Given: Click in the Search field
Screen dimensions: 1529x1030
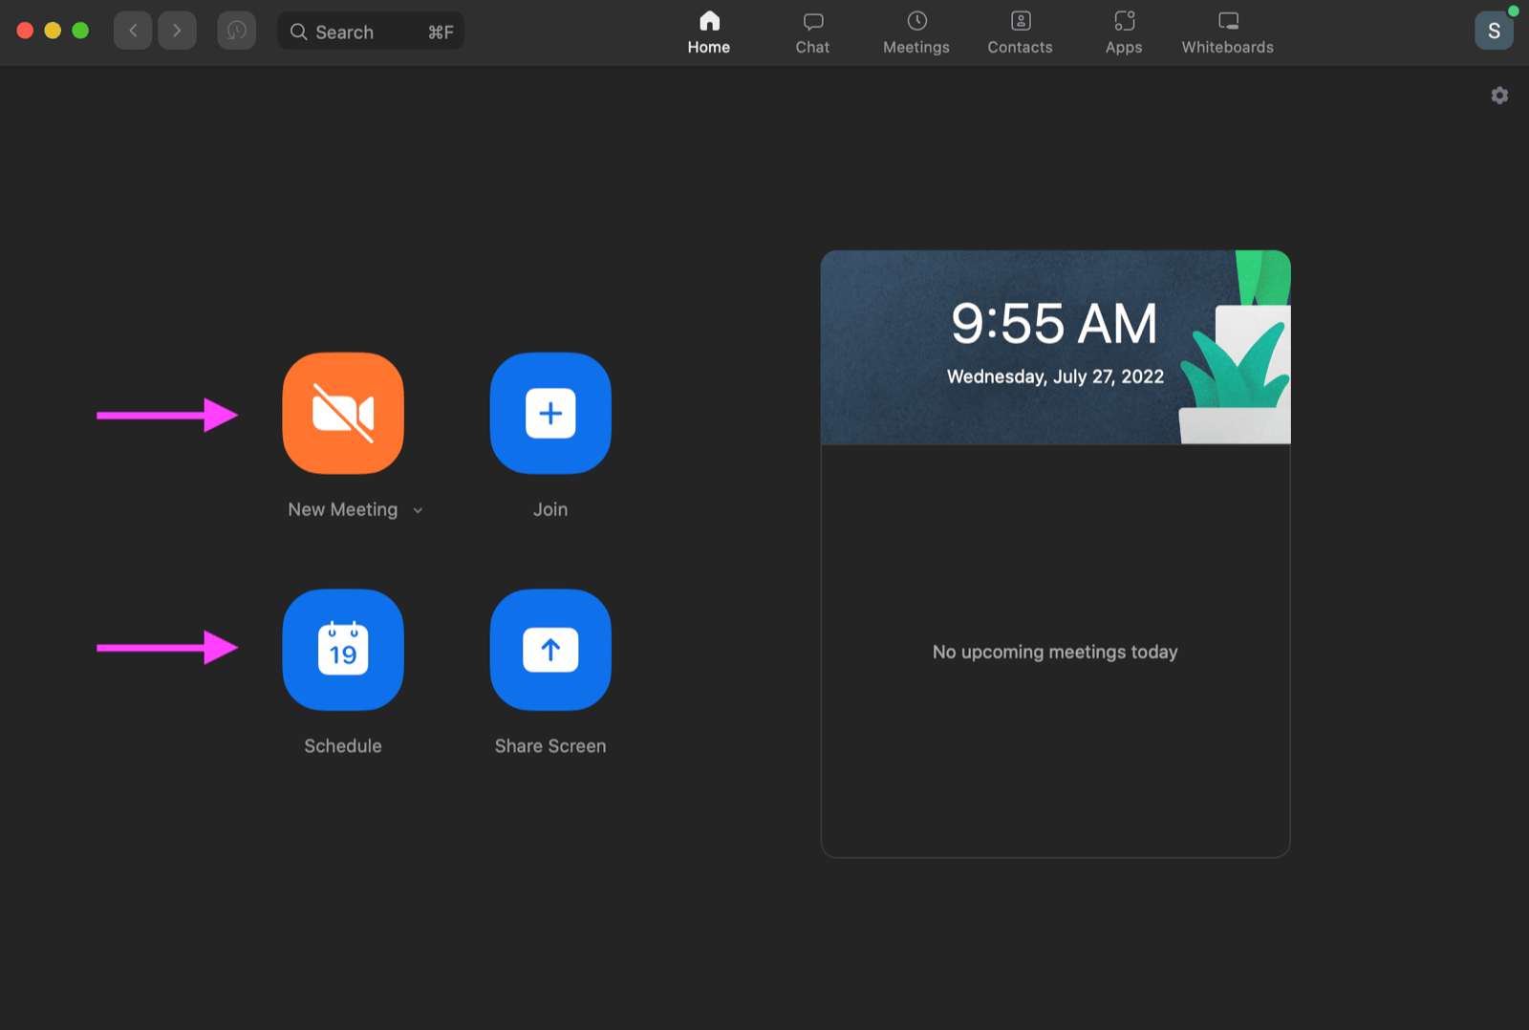Looking at the screenshot, I should coord(371,31).
